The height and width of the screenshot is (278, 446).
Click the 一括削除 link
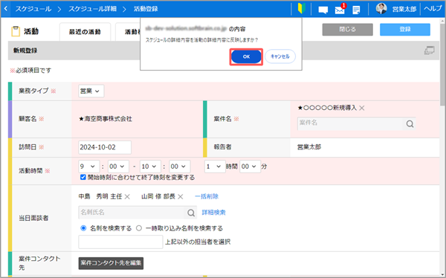207,197
